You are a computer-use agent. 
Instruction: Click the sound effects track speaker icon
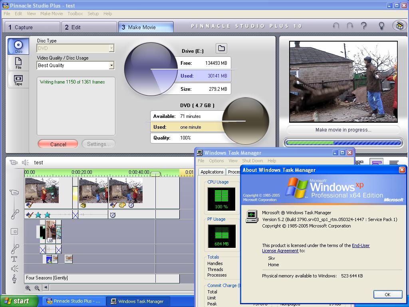(x=15, y=269)
